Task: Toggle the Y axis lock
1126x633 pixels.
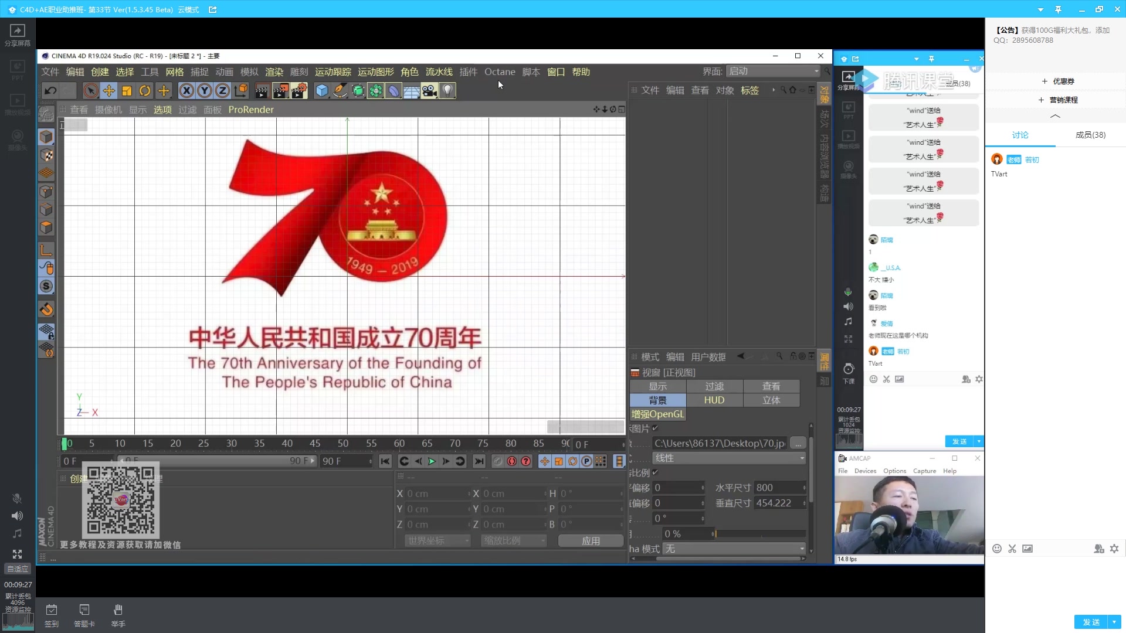Action: (x=205, y=90)
